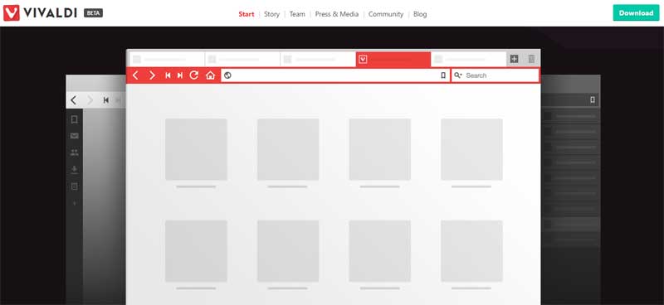The height and width of the screenshot is (305, 664).
Task: Click the bookmark icon in the red address bar
Action: coord(443,75)
